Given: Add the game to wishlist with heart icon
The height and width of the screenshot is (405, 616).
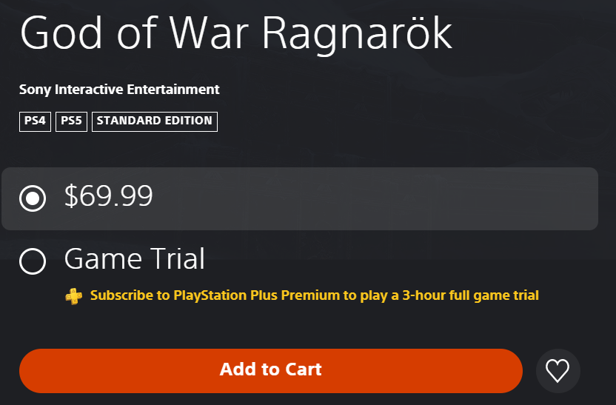Looking at the screenshot, I should [558, 370].
